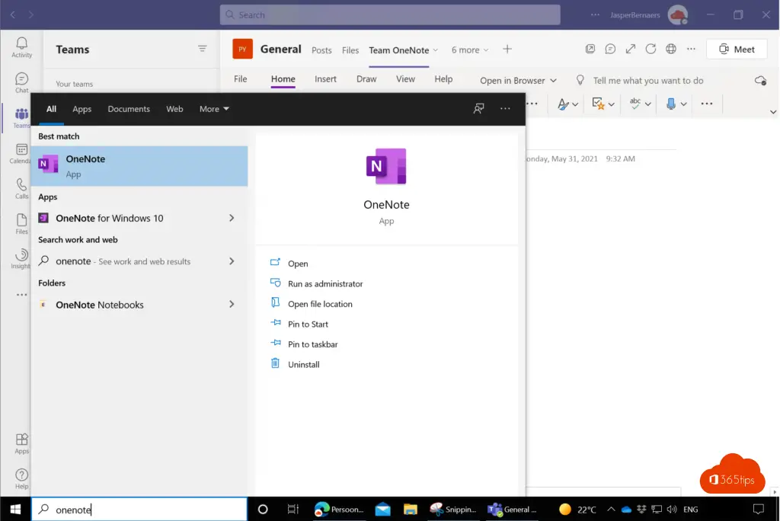Start a meeting with Meet button
This screenshot has height=521, width=780.
(x=737, y=49)
